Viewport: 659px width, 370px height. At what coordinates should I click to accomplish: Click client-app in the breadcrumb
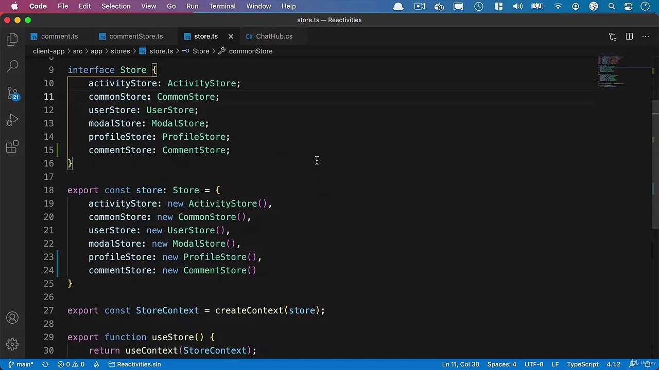coord(48,51)
